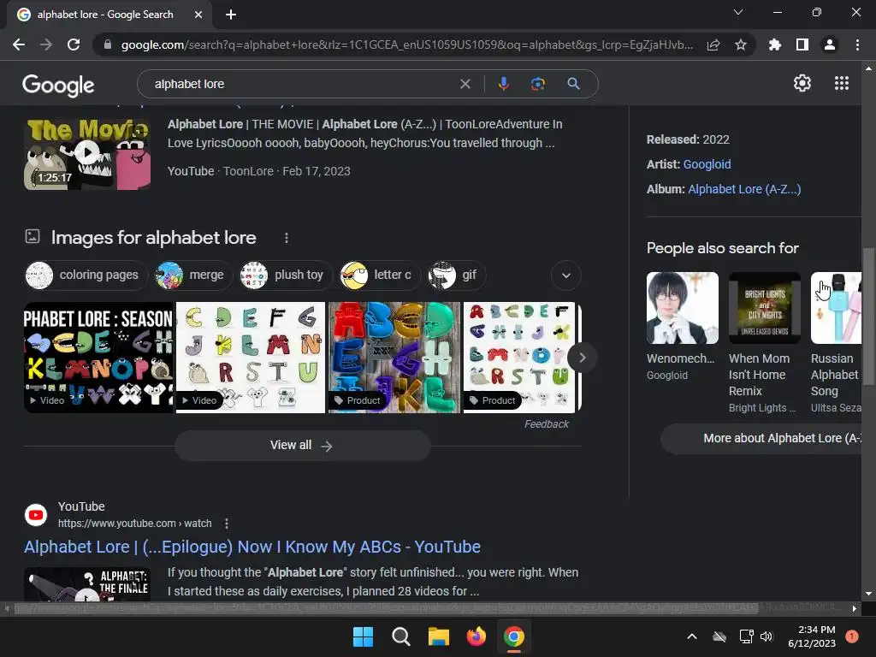Bookmark this page with the star icon
Image resolution: width=876 pixels, height=657 pixels.
pyautogui.click(x=741, y=44)
